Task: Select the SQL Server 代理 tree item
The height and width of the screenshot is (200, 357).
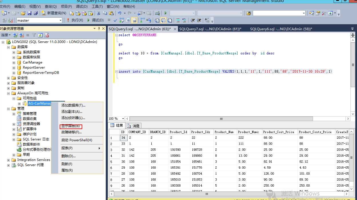Action: click(31, 165)
